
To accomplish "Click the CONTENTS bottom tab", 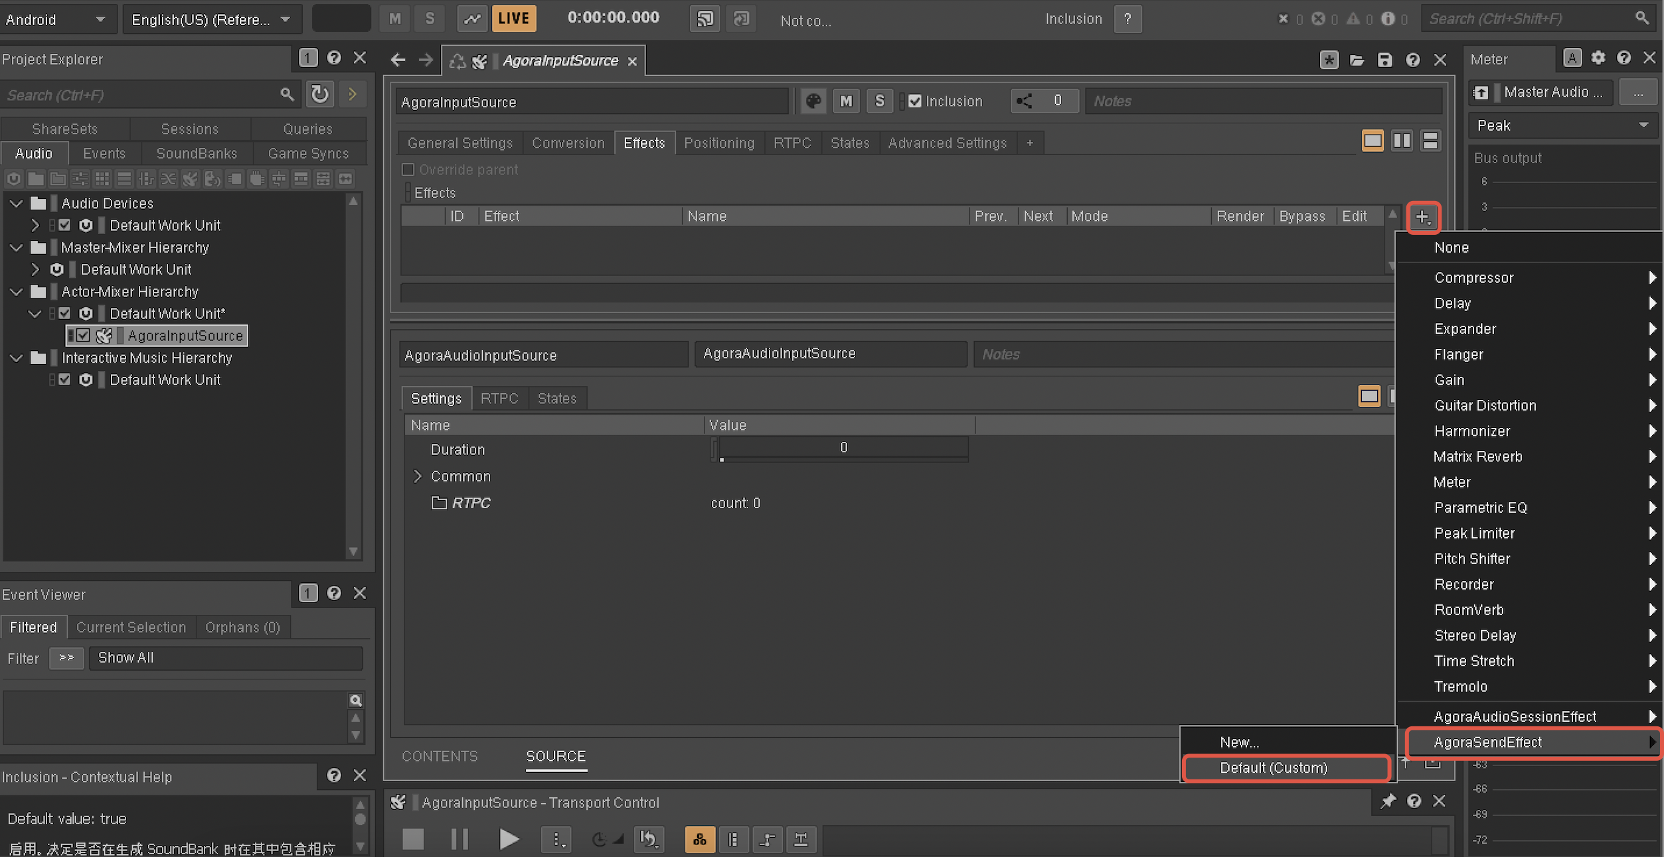I will pyautogui.click(x=440, y=756).
